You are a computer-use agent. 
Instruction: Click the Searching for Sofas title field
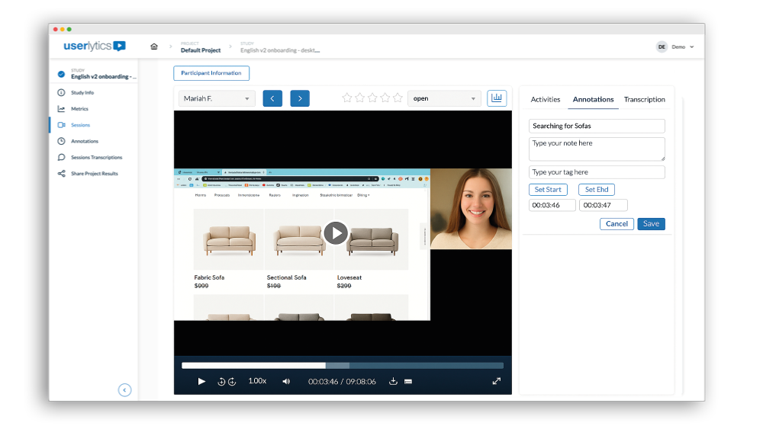point(597,126)
